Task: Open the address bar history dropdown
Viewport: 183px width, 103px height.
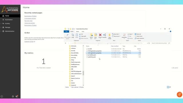Action: [148, 43]
